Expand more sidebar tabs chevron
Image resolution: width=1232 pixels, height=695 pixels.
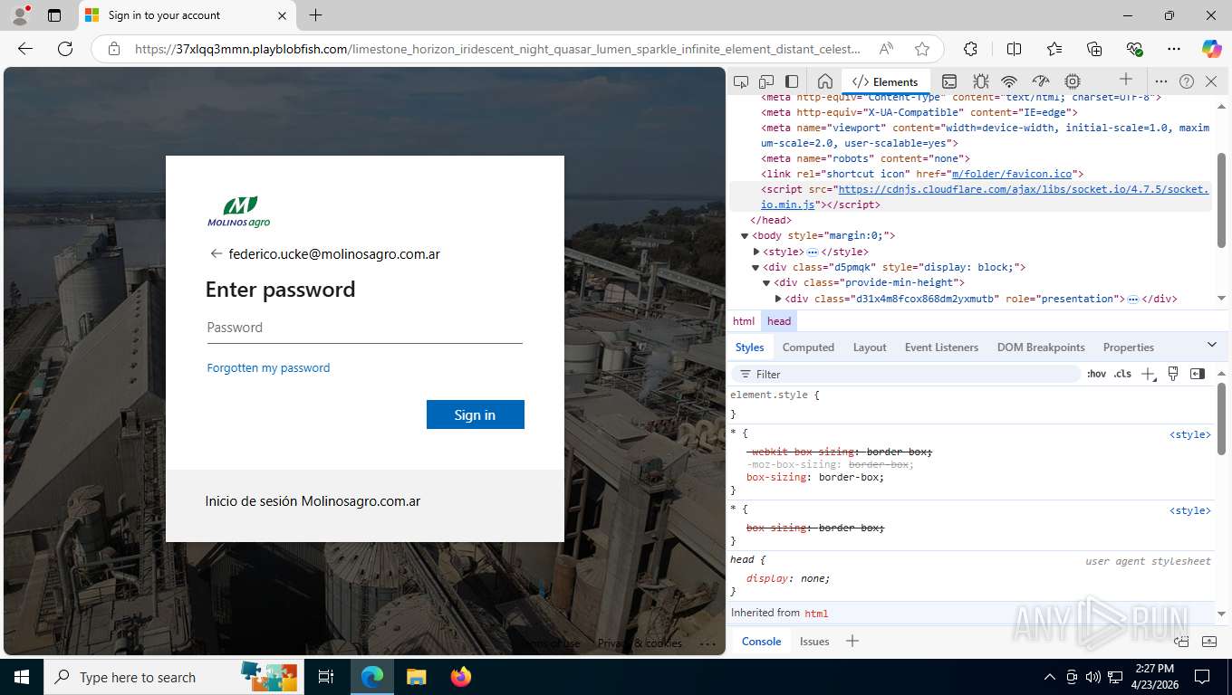pos(1212,345)
